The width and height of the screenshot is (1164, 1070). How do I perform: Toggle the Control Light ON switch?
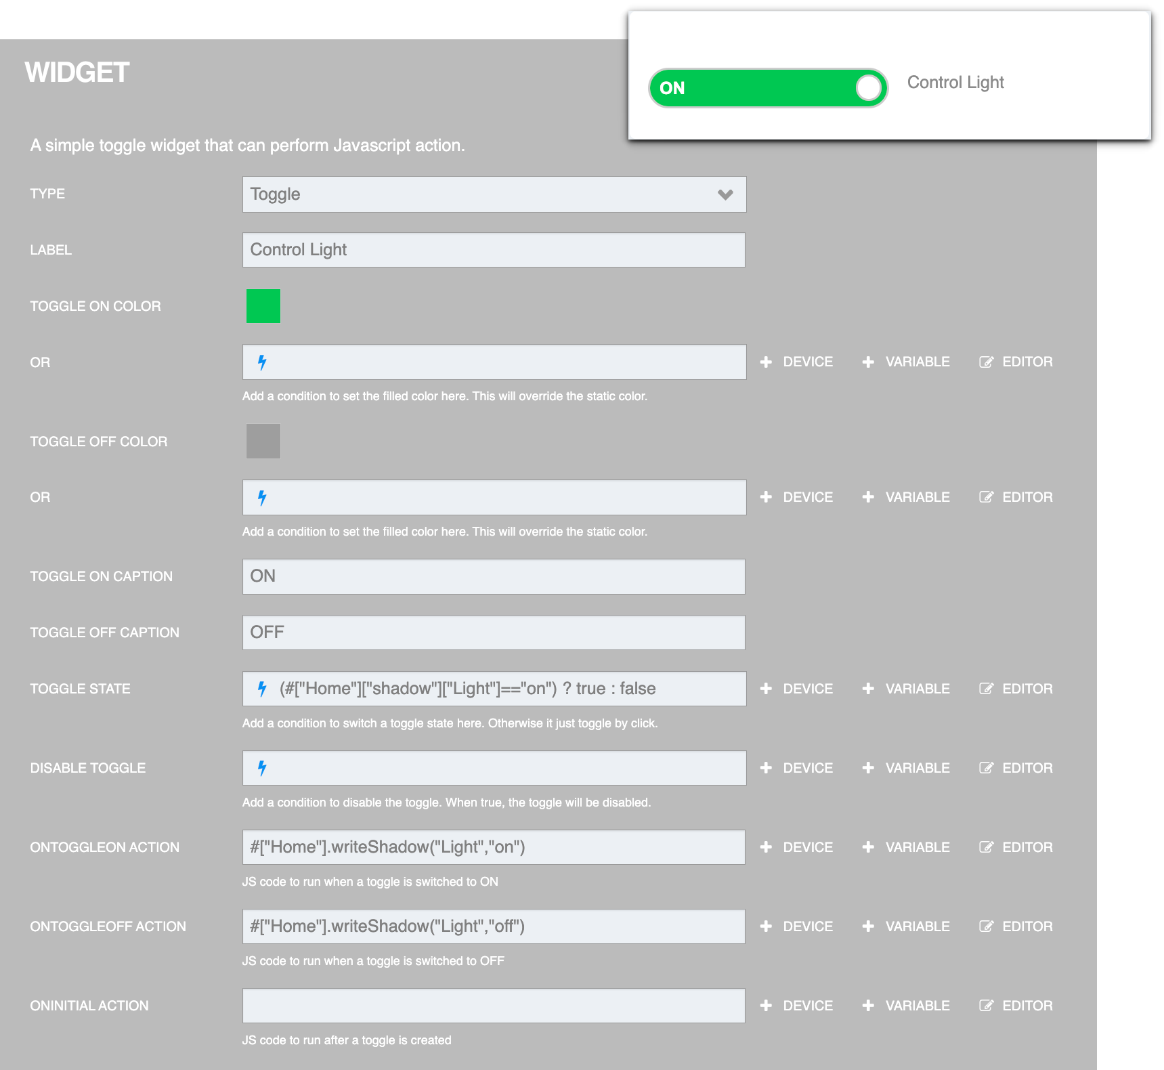tap(768, 88)
